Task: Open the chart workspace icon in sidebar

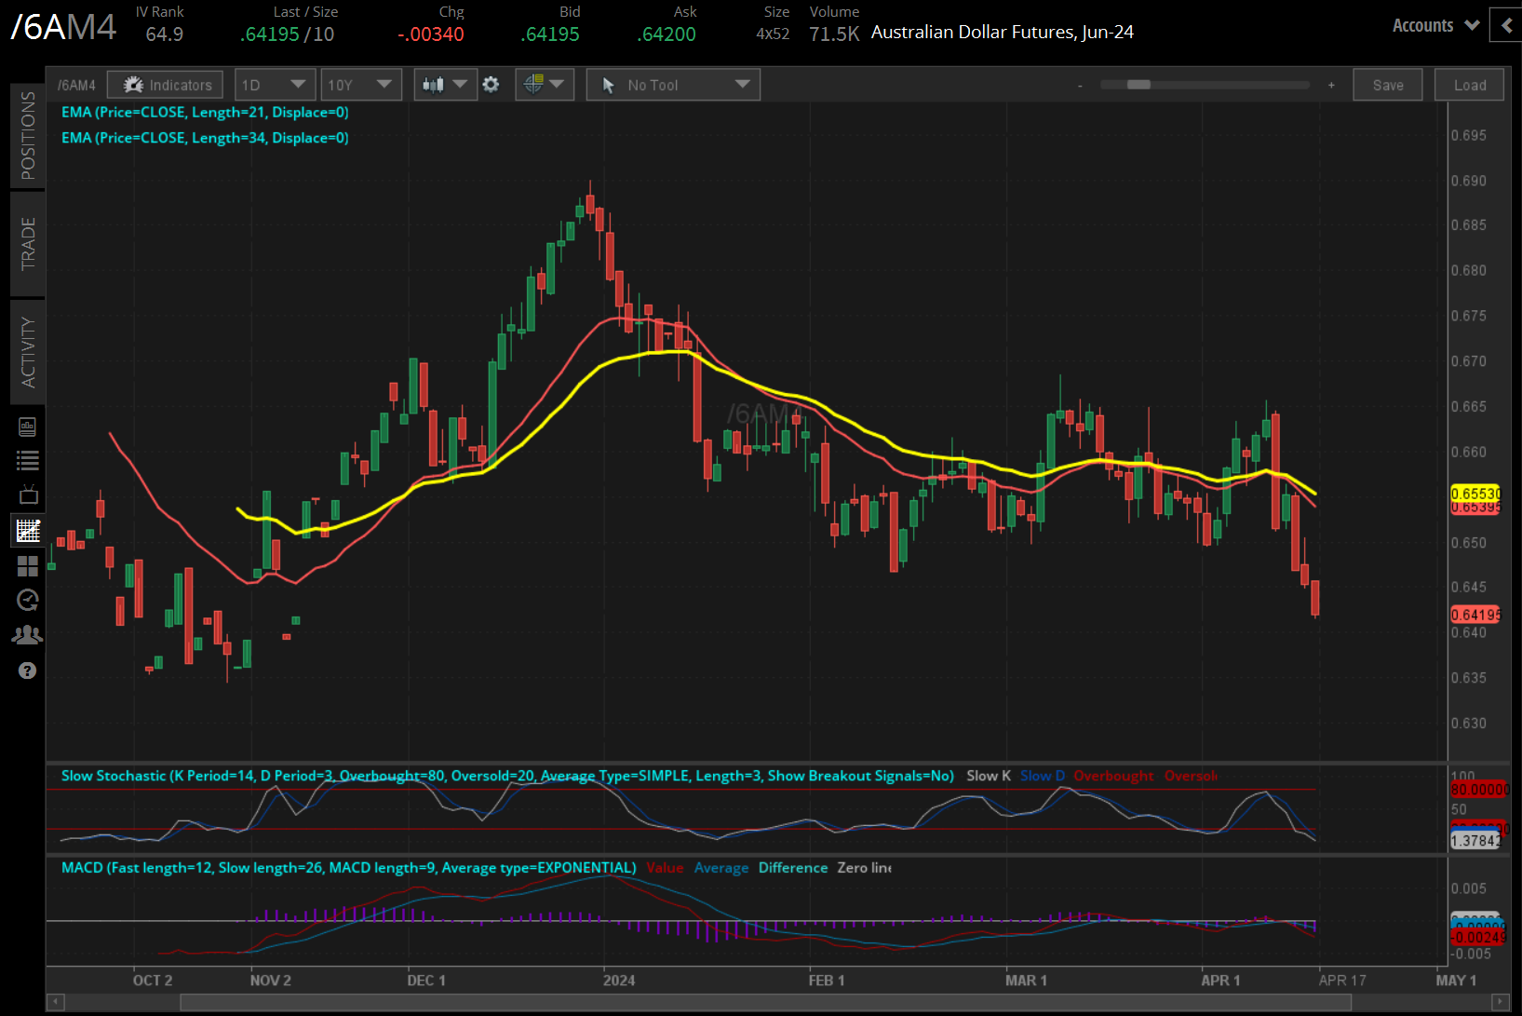Action: point(28,530)
